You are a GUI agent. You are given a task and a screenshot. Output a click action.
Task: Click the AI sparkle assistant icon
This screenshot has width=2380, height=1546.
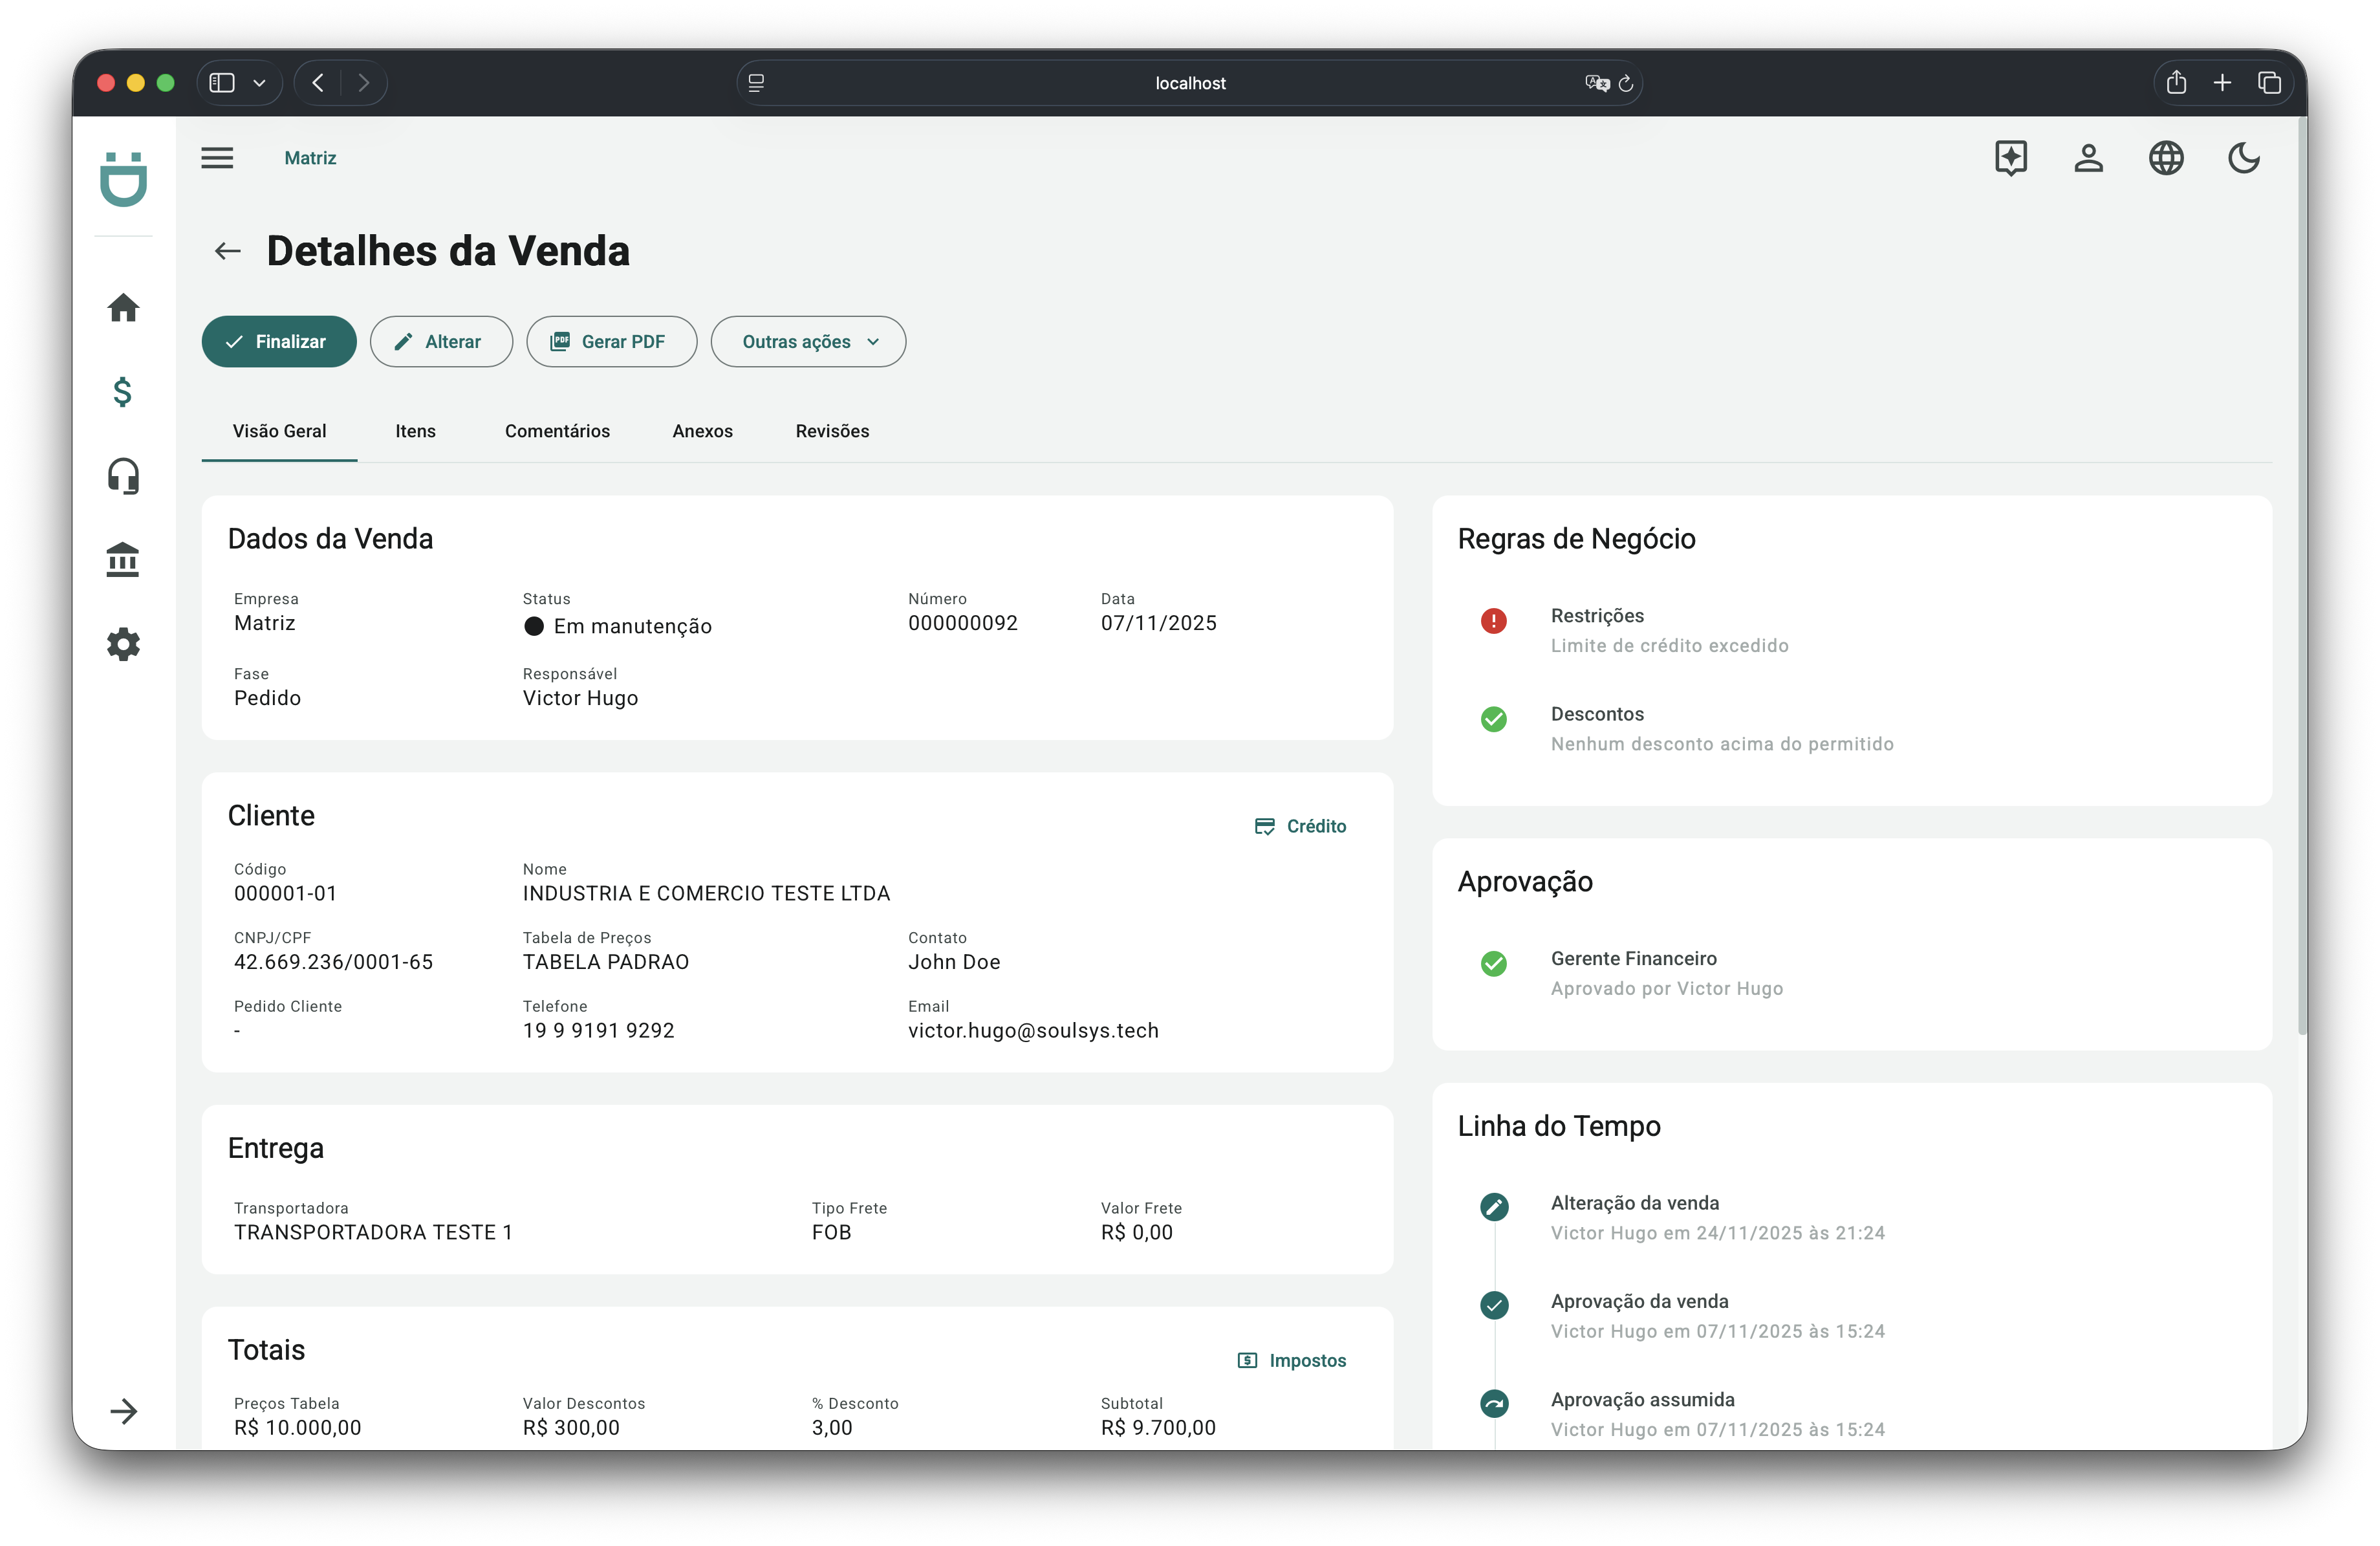(x=2010, y=158)
